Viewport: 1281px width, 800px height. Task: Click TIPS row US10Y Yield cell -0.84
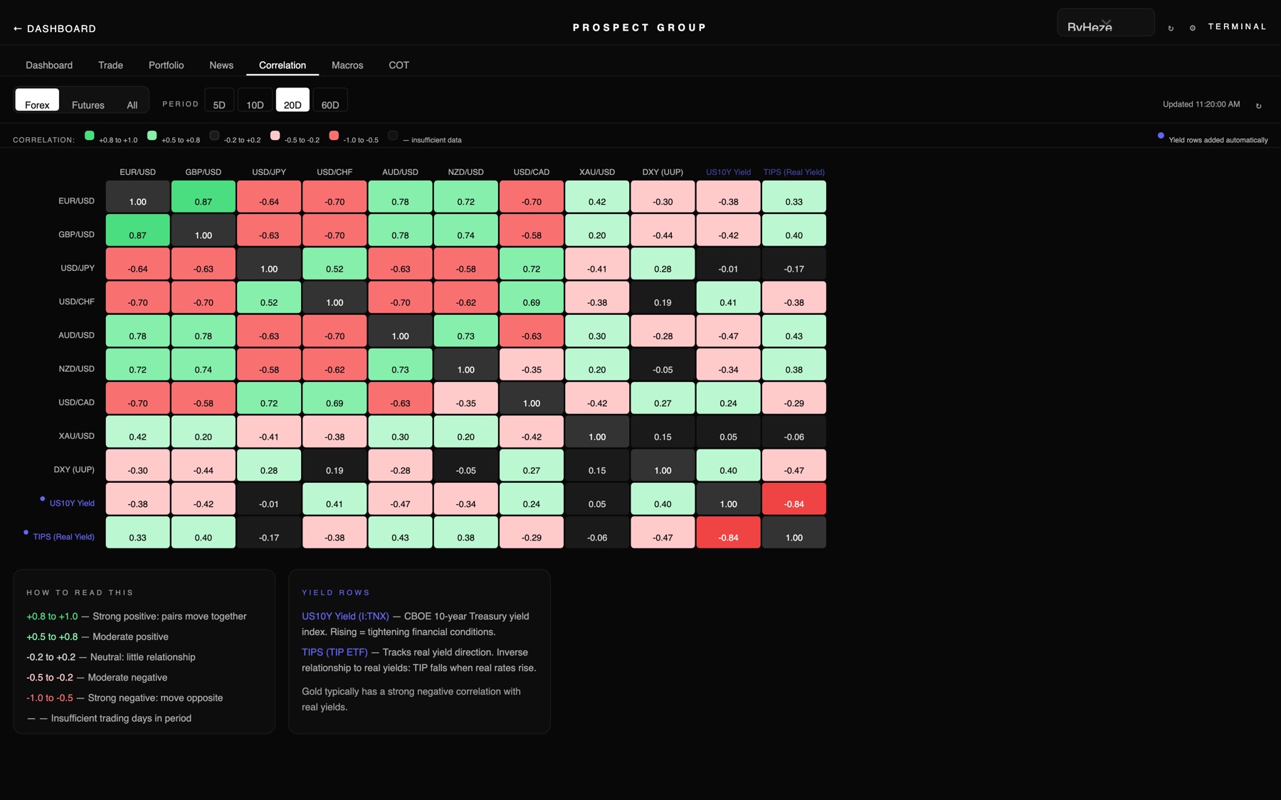pos(728,532)
